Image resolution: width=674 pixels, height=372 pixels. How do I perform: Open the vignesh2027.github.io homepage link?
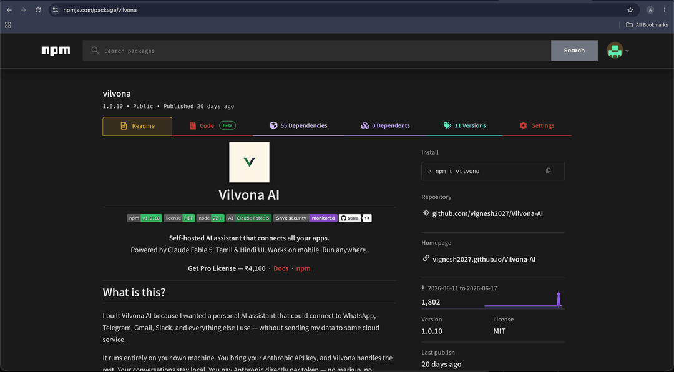pos(484,259)
